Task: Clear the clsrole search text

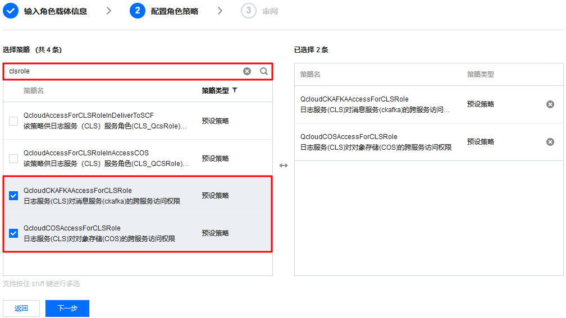Action: point(247,71)
